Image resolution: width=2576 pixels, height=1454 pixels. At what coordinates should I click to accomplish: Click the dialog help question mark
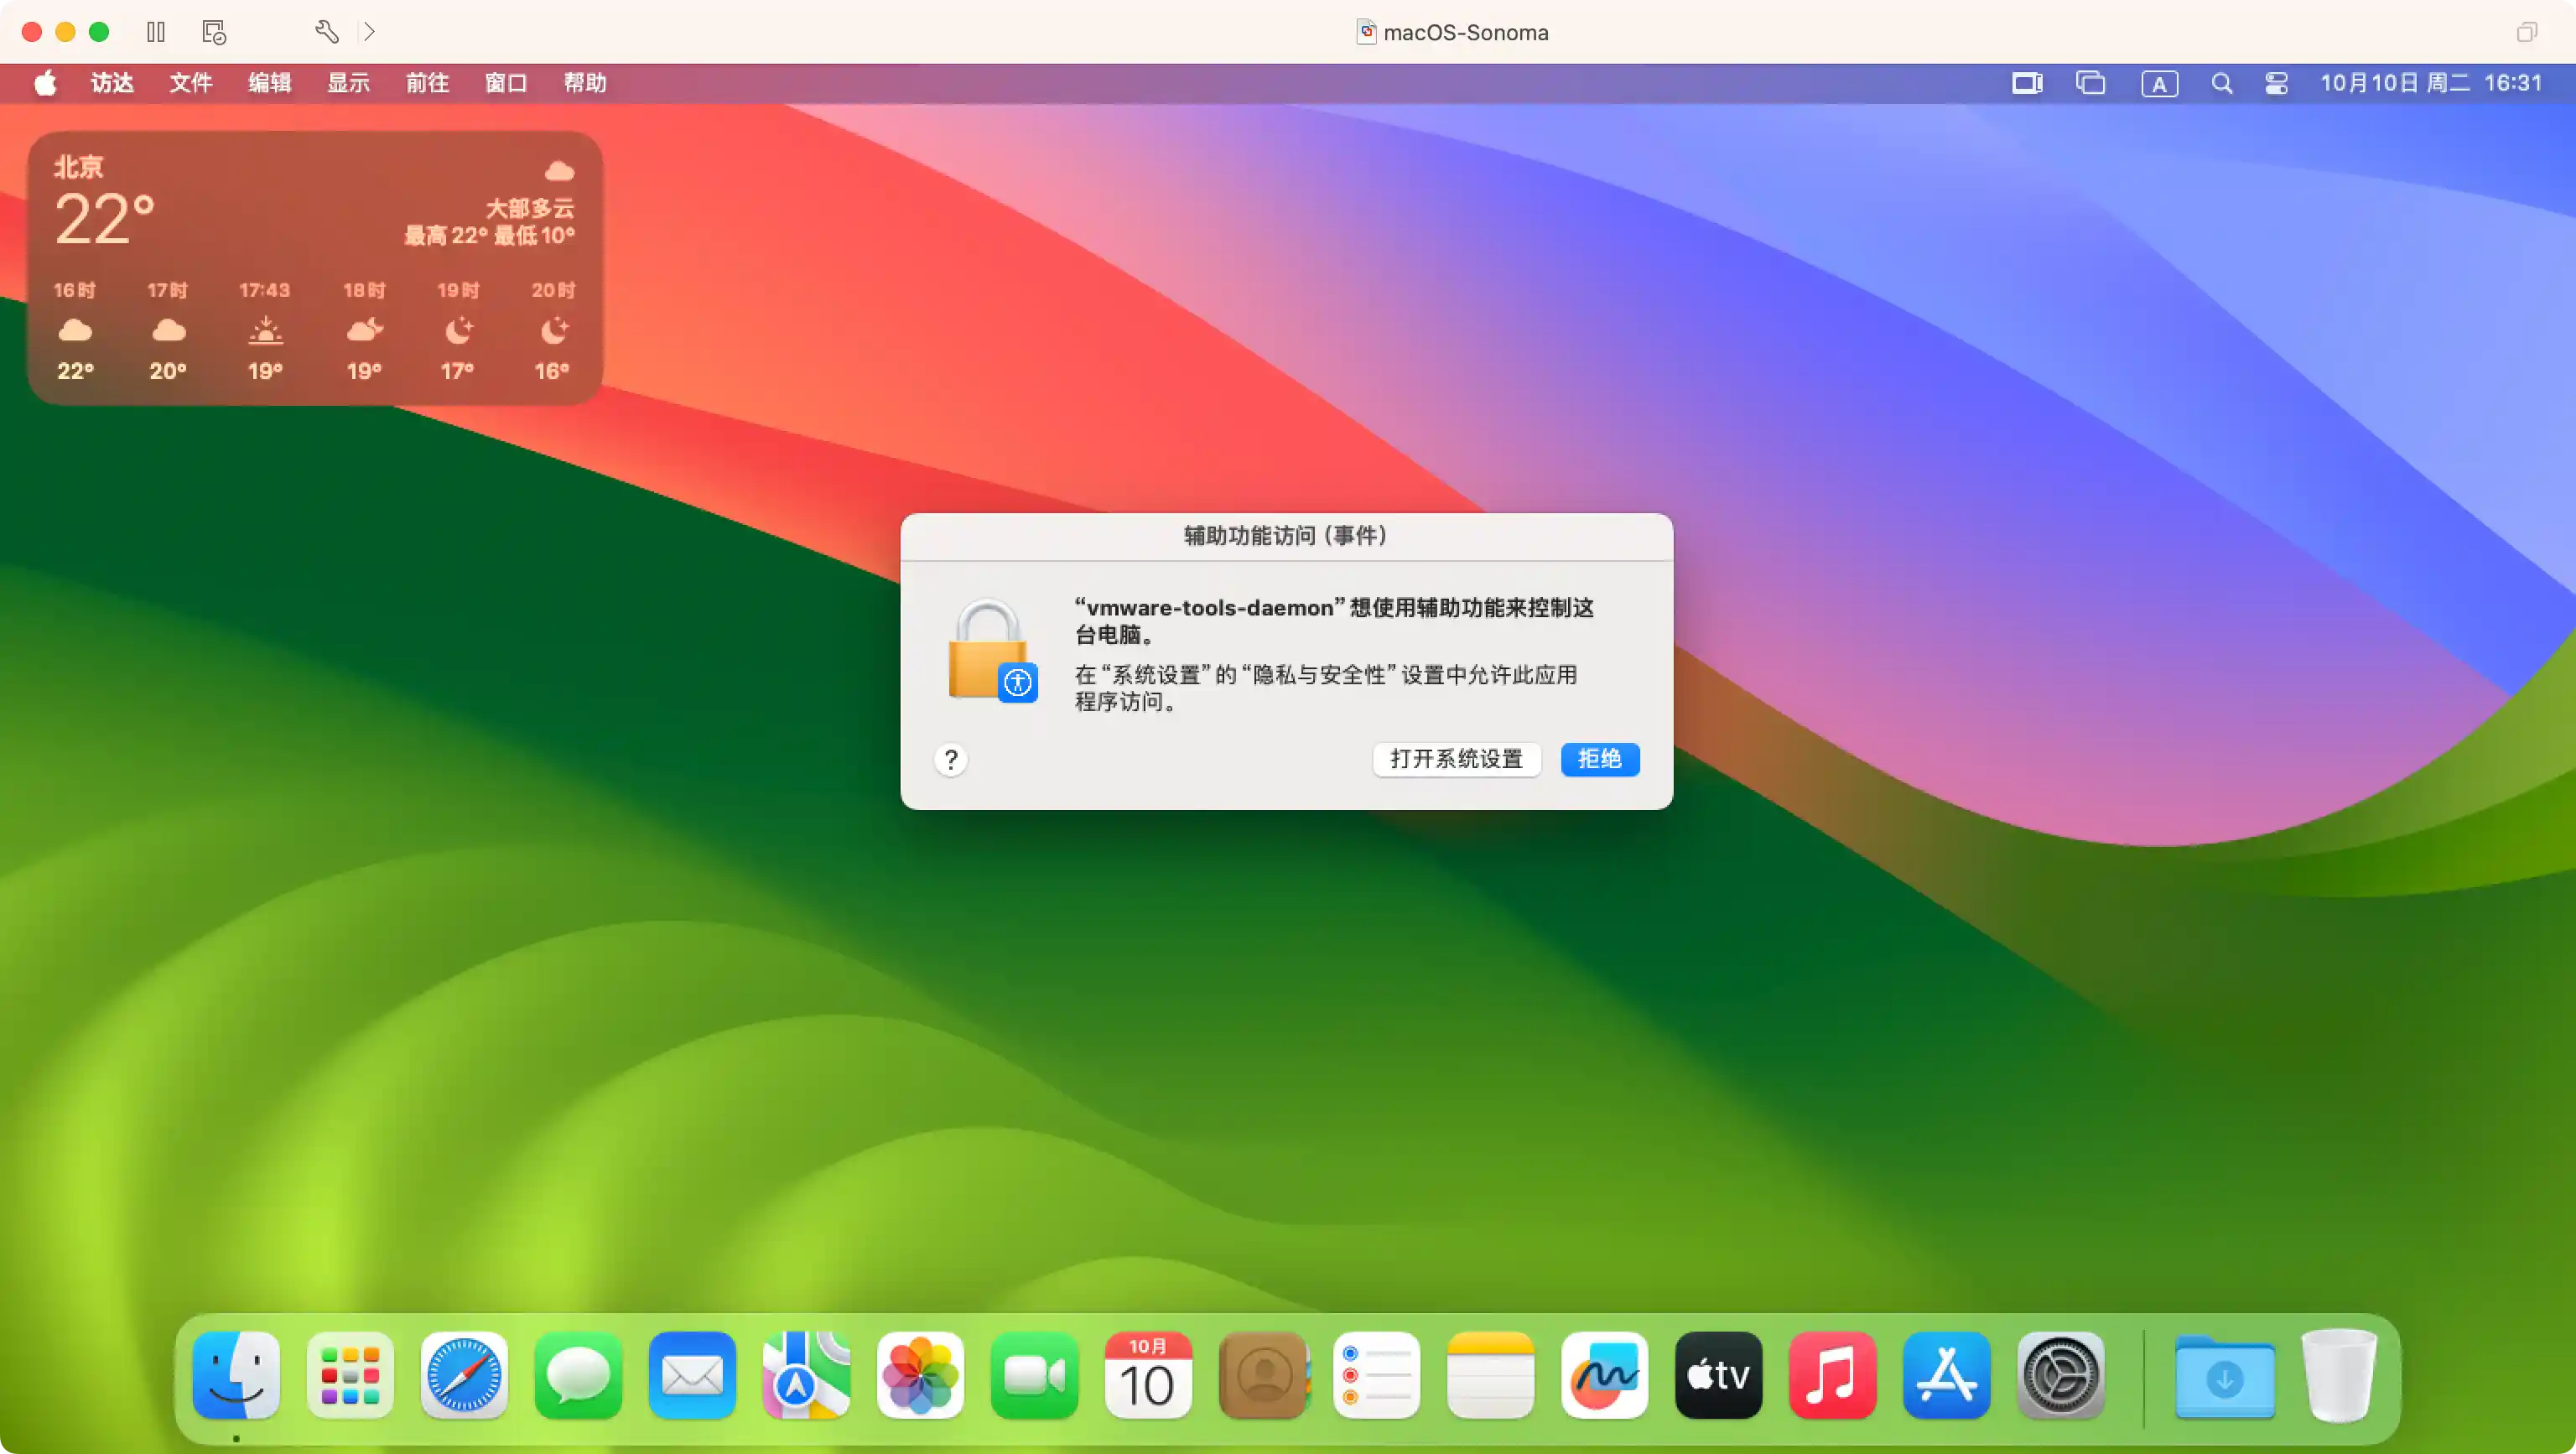pos(950,760)
